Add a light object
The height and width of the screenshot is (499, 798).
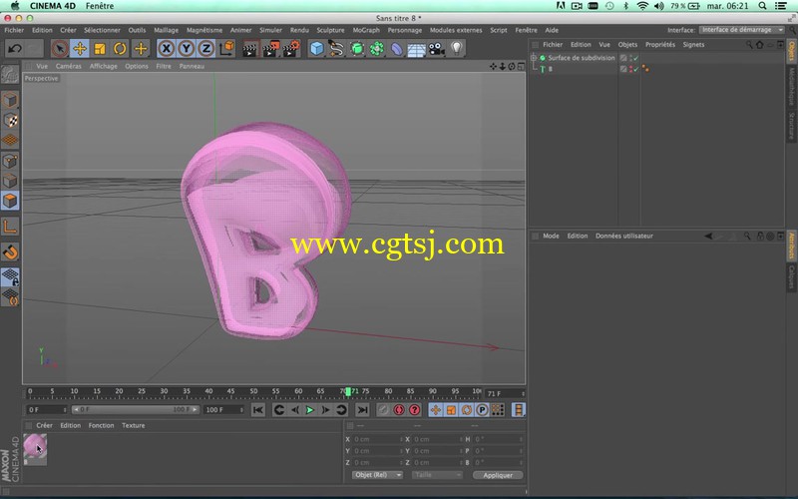[457, 49]
